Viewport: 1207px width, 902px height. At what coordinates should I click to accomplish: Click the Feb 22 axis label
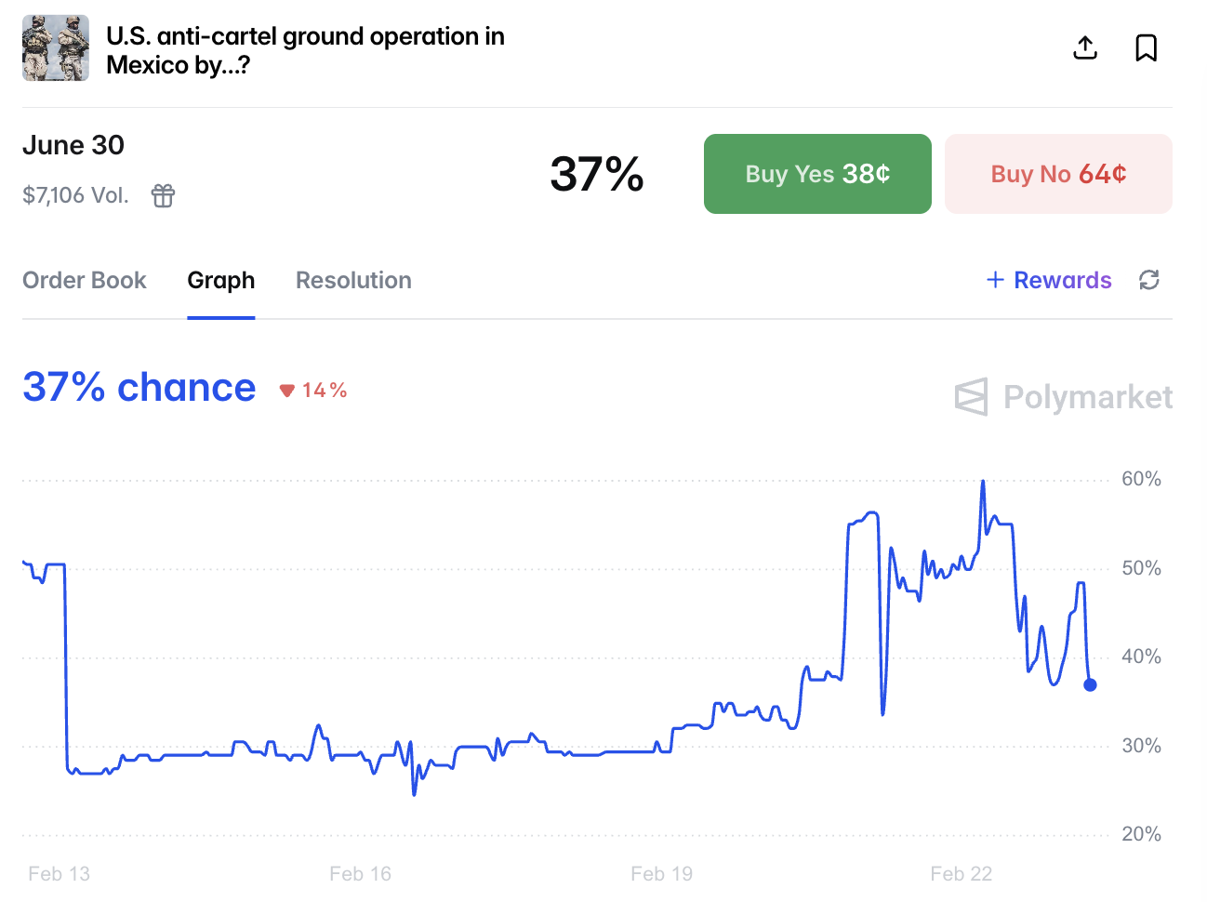[962, 874]
